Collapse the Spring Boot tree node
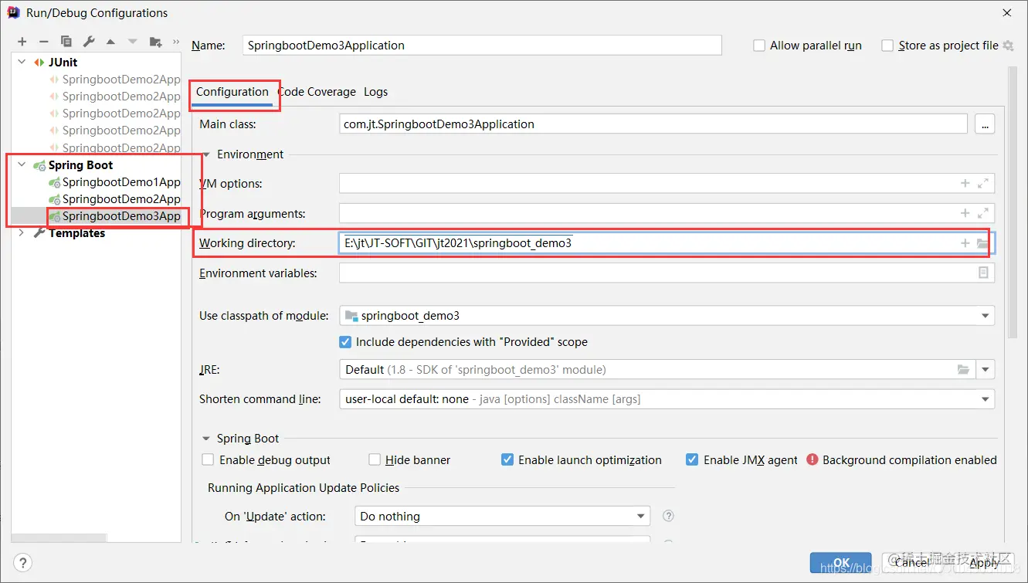The image size is (1028, 583). click(x=22, y=165)
